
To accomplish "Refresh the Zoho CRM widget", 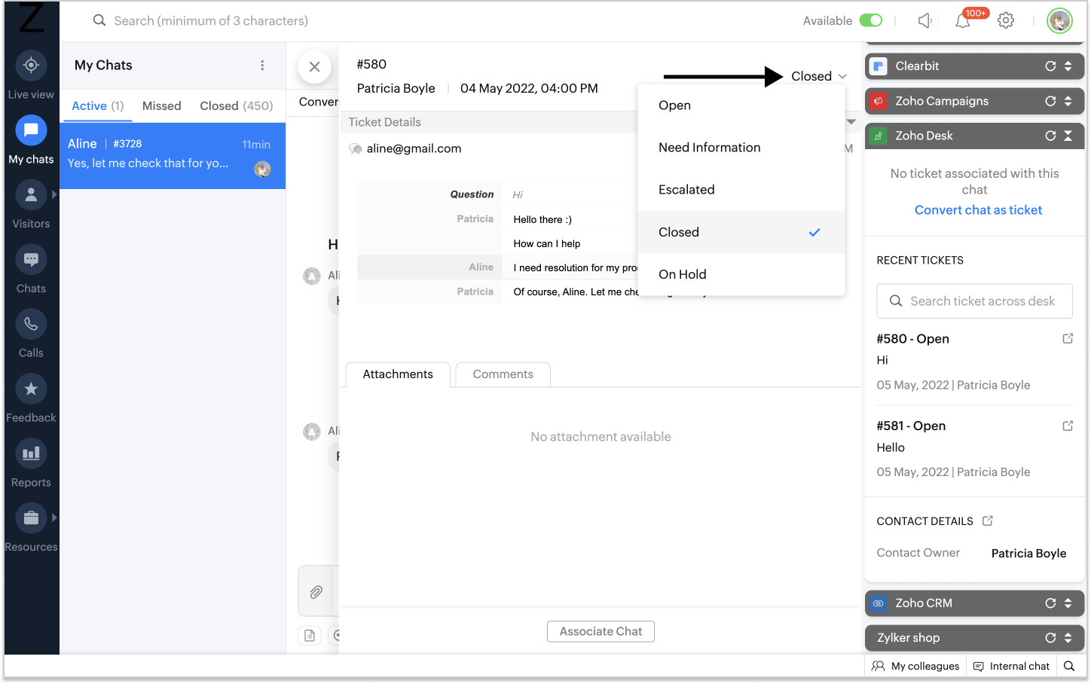I will click(1050, 603).
